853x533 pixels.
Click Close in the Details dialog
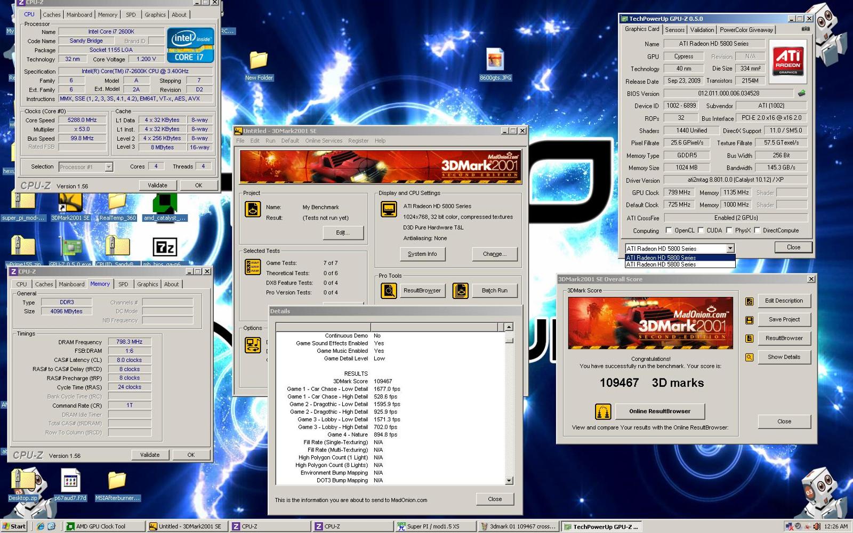(x=495, y=499)
